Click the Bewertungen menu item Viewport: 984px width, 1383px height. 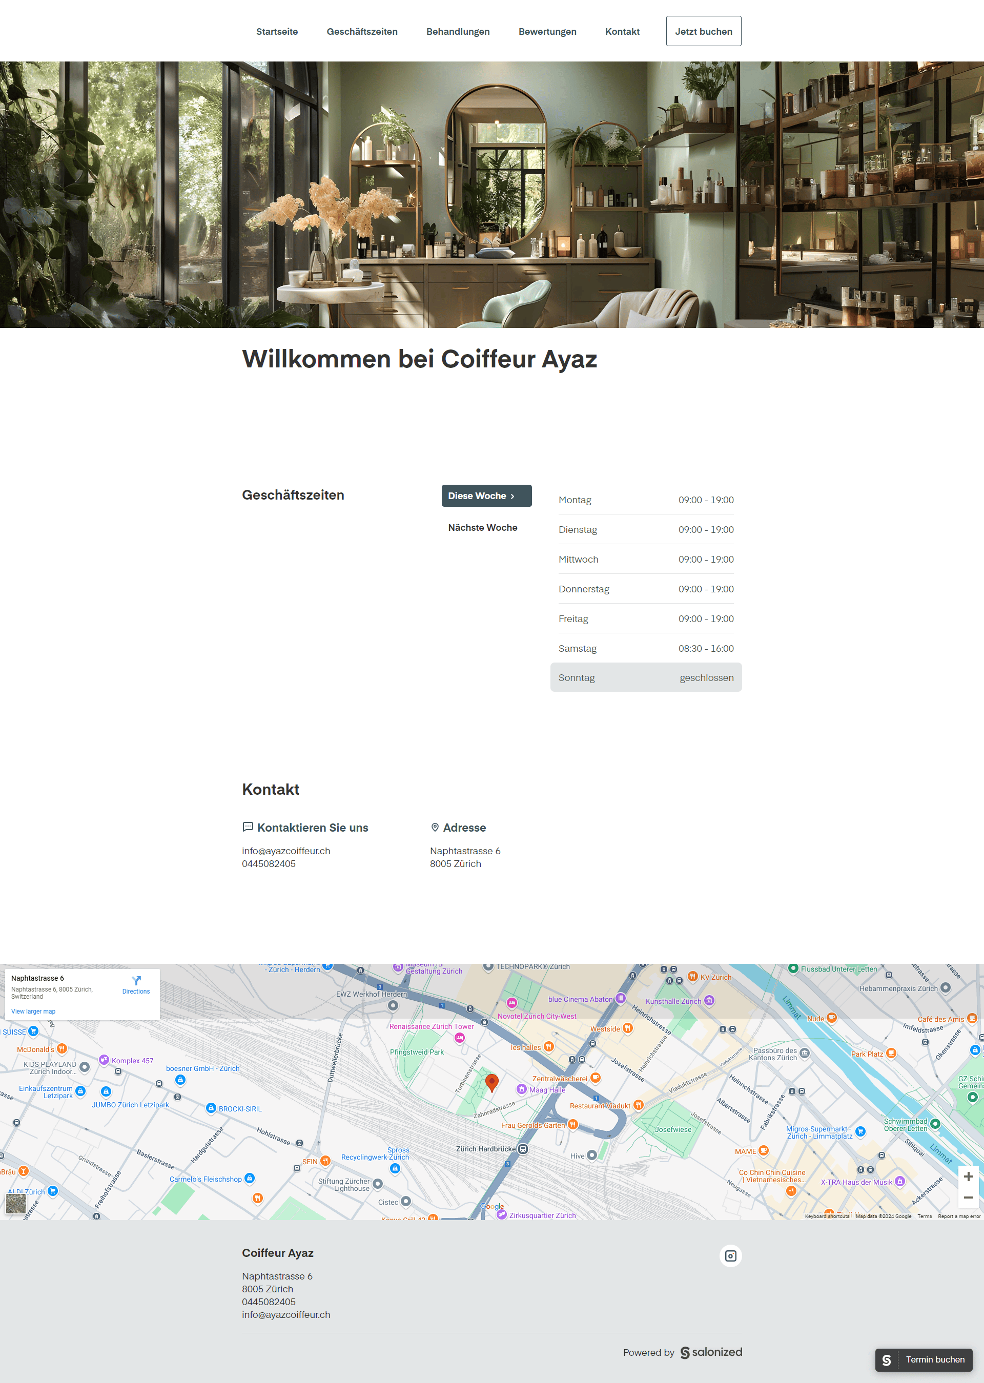[546, 31]
